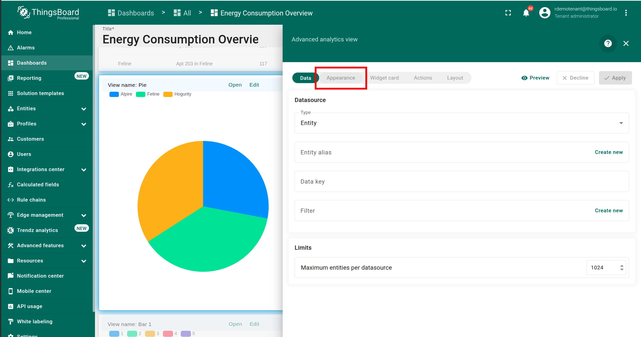This screenshot has height=337, width=641.
Task: Click the ThingsBoard logo
Action: (48, 13)
